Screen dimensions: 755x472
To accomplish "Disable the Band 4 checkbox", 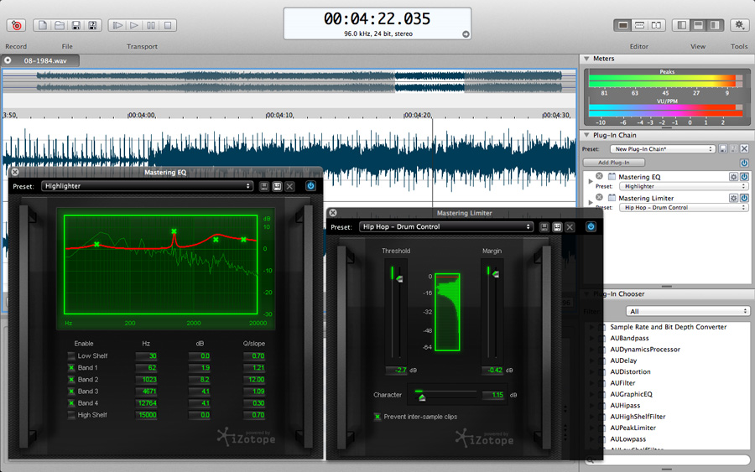I will pos(71,403).
